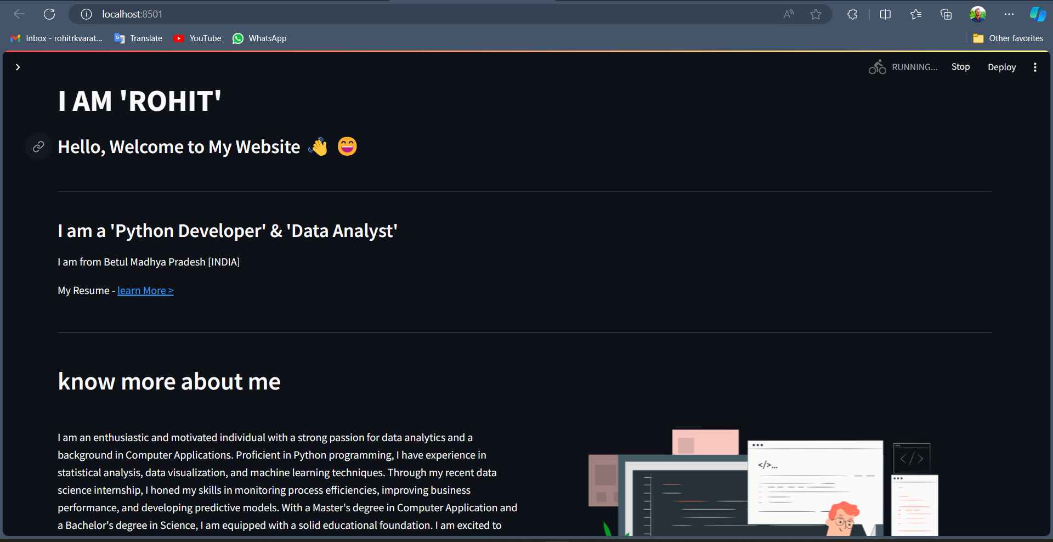Click the user profile avatar

(977, 14)
